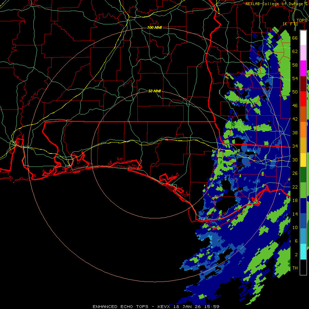Click the "54" legend value
Viewport: 309px width, 309px height.
click(295, 78)
